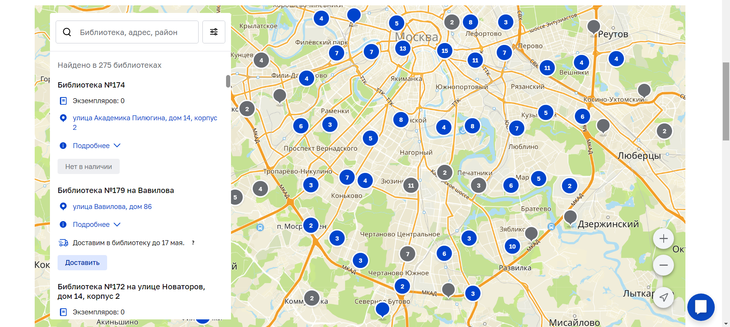
Task: Open gray cluster 2 above Люберцы
Action: coord(664,131)
